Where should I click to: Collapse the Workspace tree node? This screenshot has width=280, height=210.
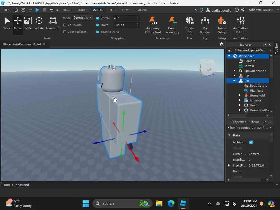click(x=229, y=56)
